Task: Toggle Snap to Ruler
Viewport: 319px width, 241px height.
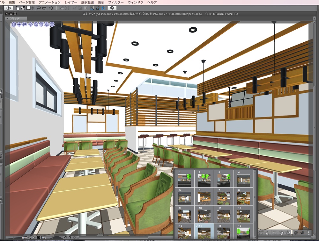Action: coord(92,8)
